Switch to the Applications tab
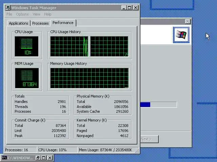 pos(19,23)
